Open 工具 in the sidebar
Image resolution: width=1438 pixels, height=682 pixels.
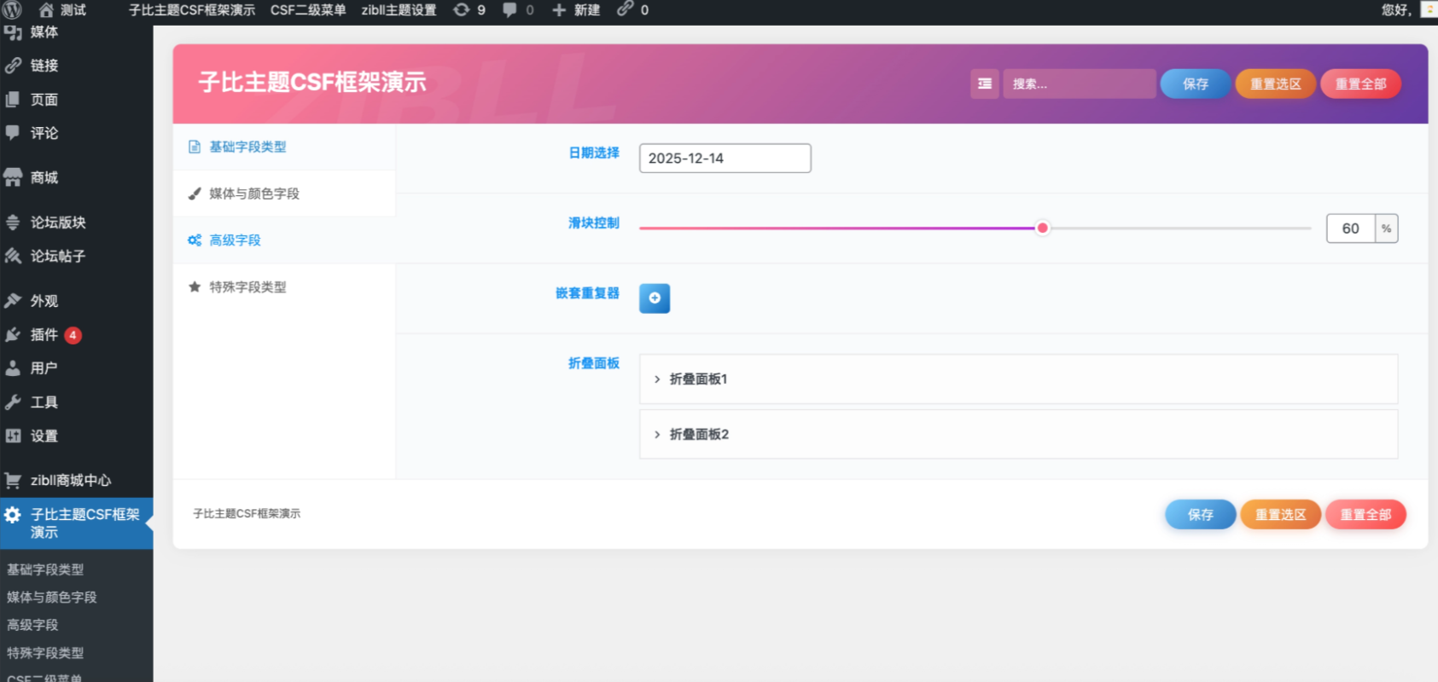click(x=76, y=402)
